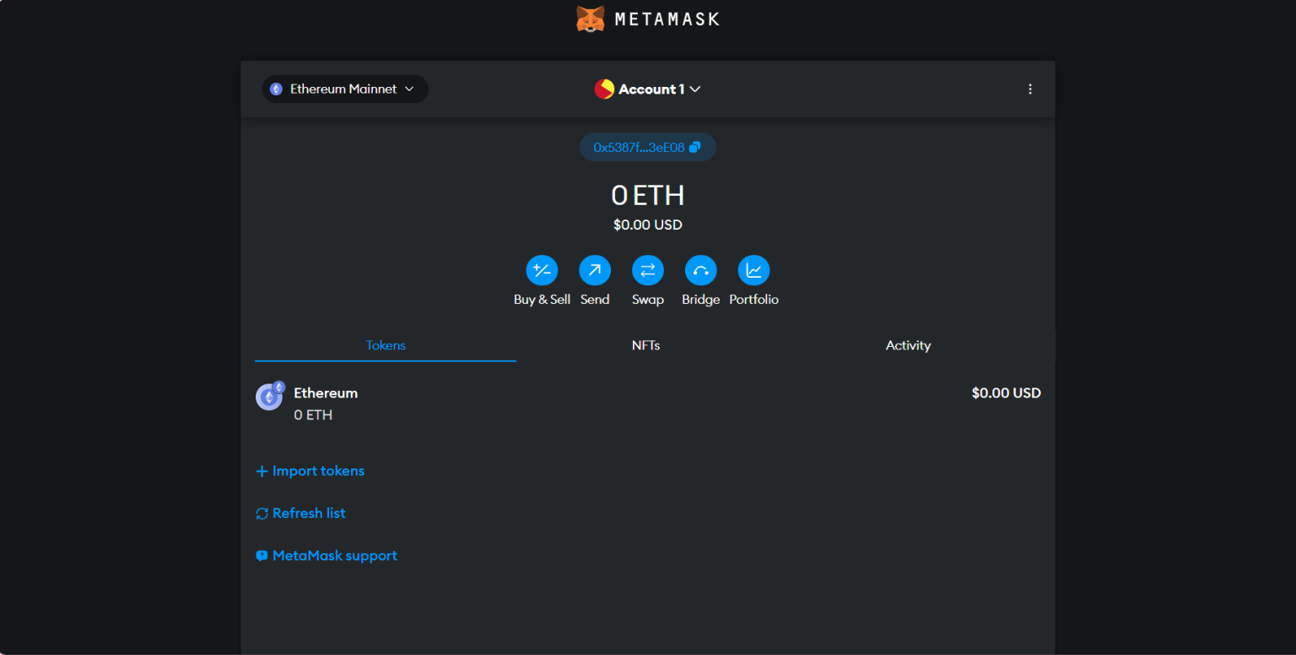Click the MetaMask fox logo
Image resolution: width=1296 pixels, height=655 pixels.
point(590,18)
